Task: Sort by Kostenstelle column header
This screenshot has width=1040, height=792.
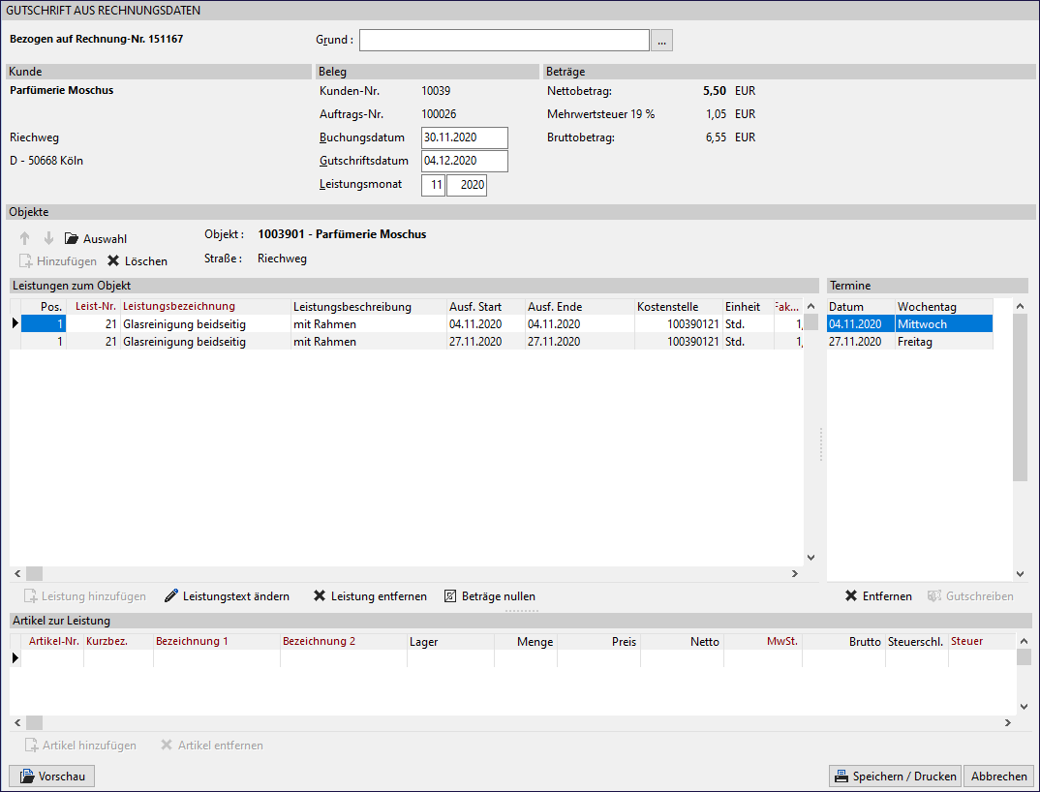Action: (x=677, y=307)
